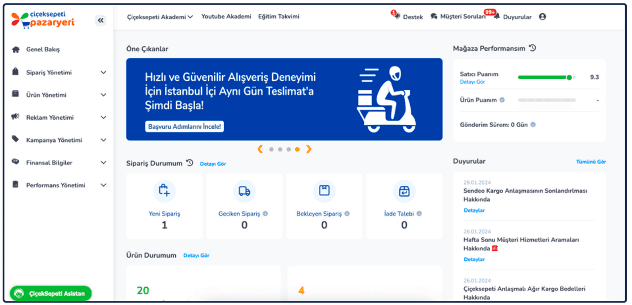The image size is (632, 305).
Task: Click the Satıcı Puanım score 9.3
Action: click(594, 77)
